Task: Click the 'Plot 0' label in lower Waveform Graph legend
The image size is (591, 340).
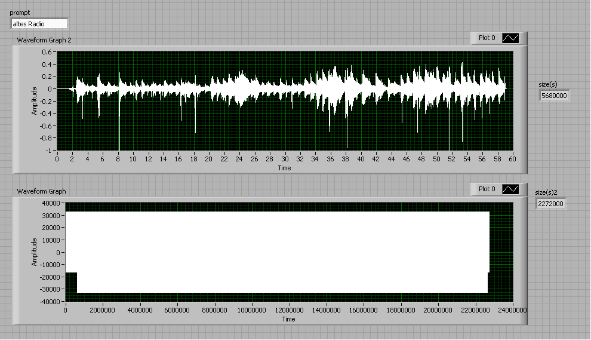Action: point(487,189)
